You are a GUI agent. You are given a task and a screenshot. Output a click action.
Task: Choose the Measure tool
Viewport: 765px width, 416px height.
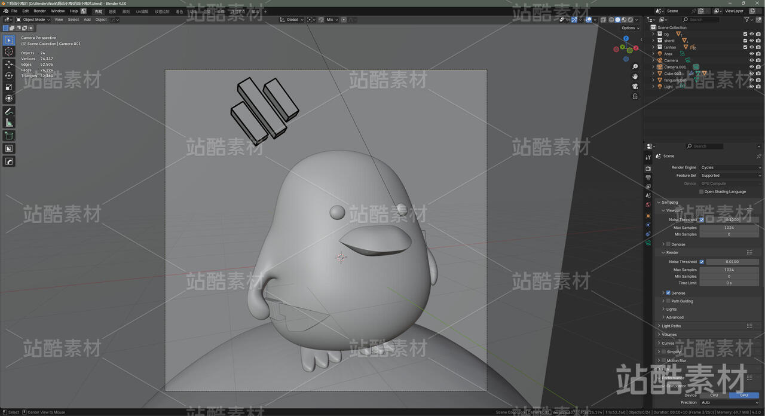pyautogui.click(x=9, y=123)
